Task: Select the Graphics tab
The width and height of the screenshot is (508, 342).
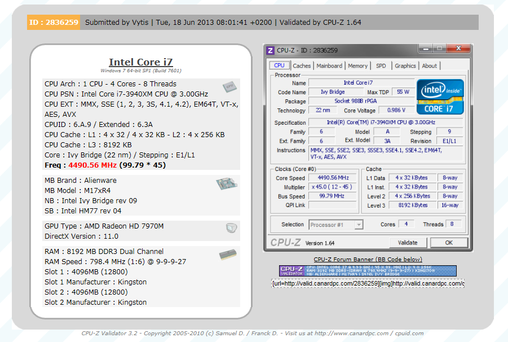Action: click(x=405, y=66)
